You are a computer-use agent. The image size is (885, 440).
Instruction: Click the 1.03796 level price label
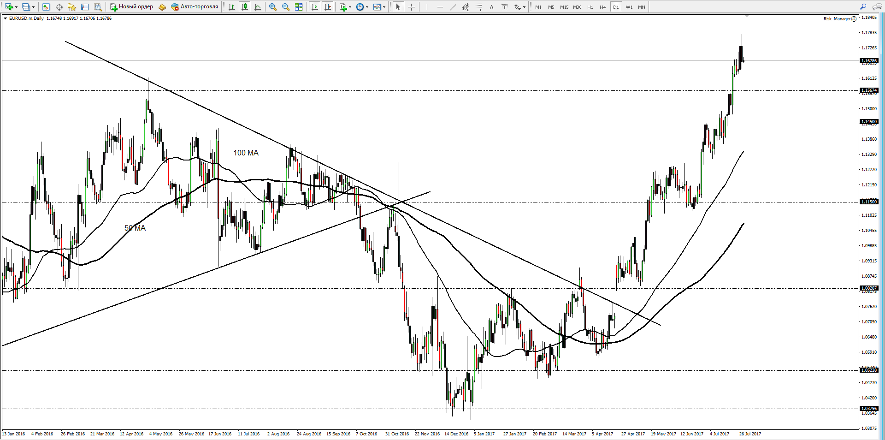point(869,409)
